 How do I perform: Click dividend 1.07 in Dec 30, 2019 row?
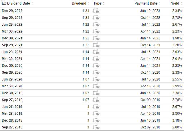(86, 93)
